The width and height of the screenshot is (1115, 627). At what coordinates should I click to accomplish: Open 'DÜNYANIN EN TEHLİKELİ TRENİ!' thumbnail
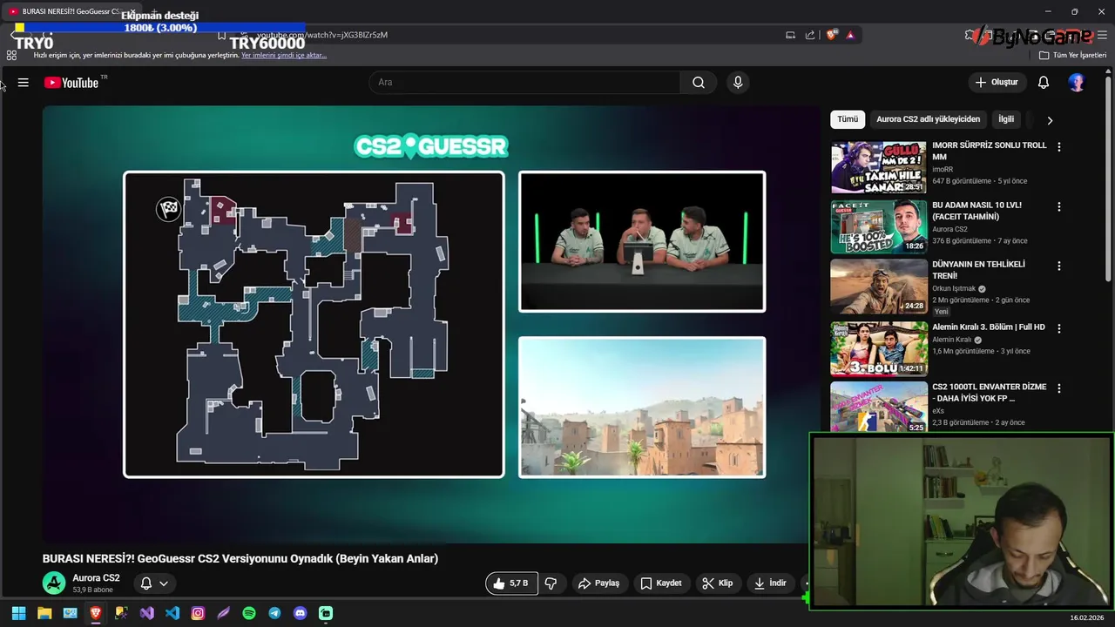coord(879,287)
